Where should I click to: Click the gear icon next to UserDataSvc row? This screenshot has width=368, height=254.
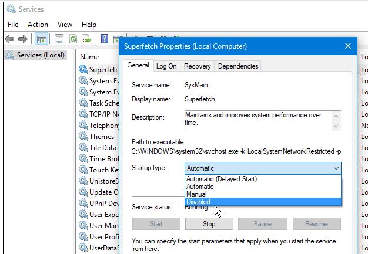(83, 248)
